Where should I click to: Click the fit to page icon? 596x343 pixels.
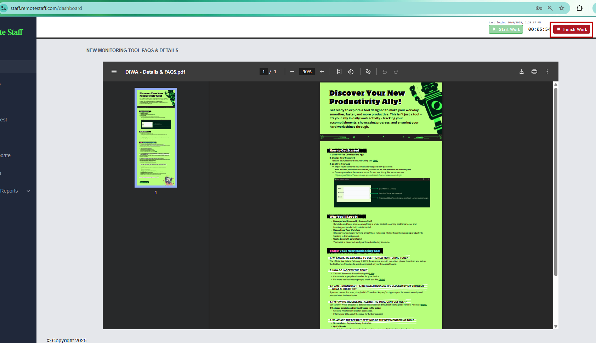click(x=339, y=72)
